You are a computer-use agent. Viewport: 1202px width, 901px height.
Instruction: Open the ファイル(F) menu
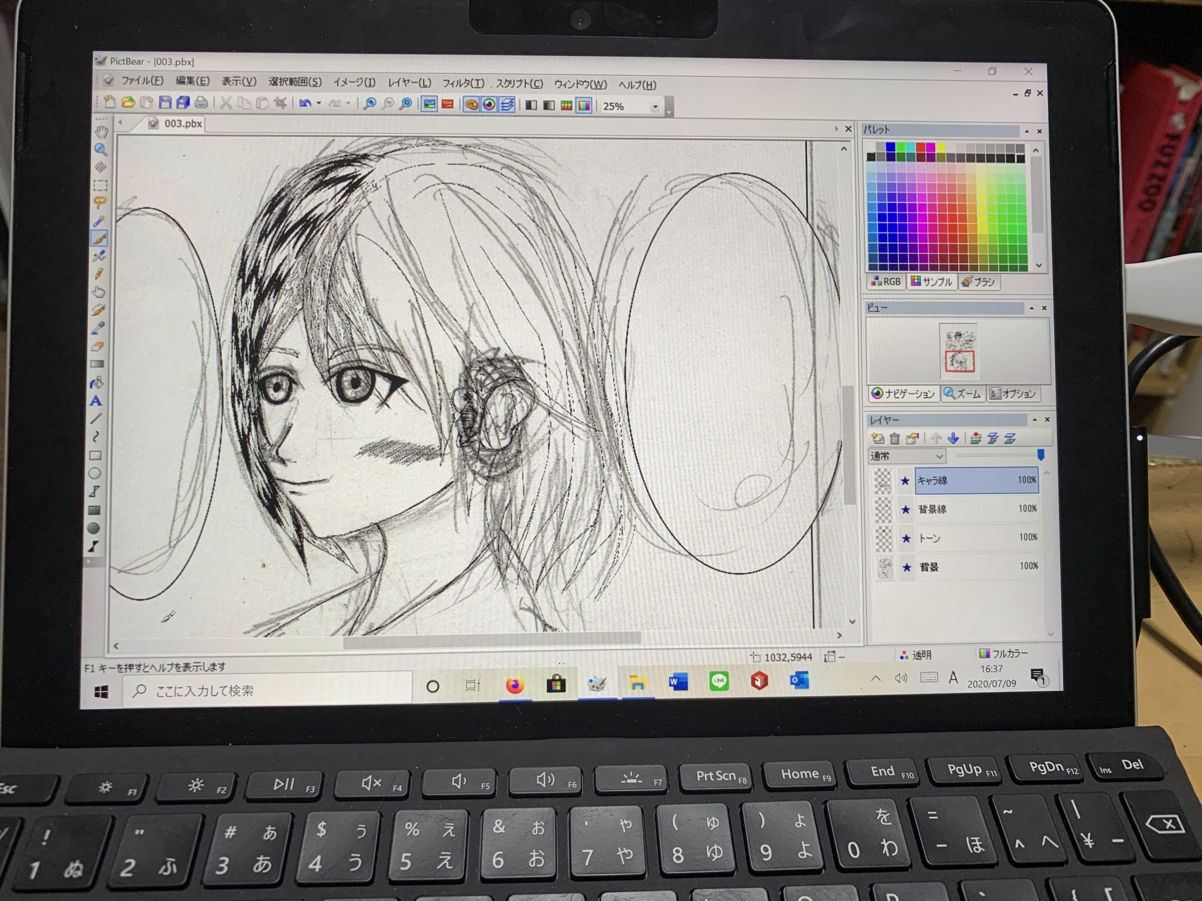142,80
